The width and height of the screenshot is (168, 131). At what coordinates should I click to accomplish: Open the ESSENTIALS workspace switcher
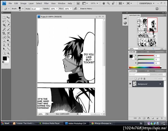(x=147, y=3)
